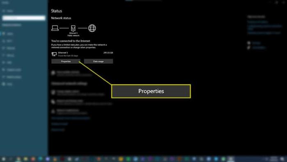The width and height of the screenshot is (287, 162).
Task: Click the Ethernet 5 adapter diagram icon
Action: point(73,28)
